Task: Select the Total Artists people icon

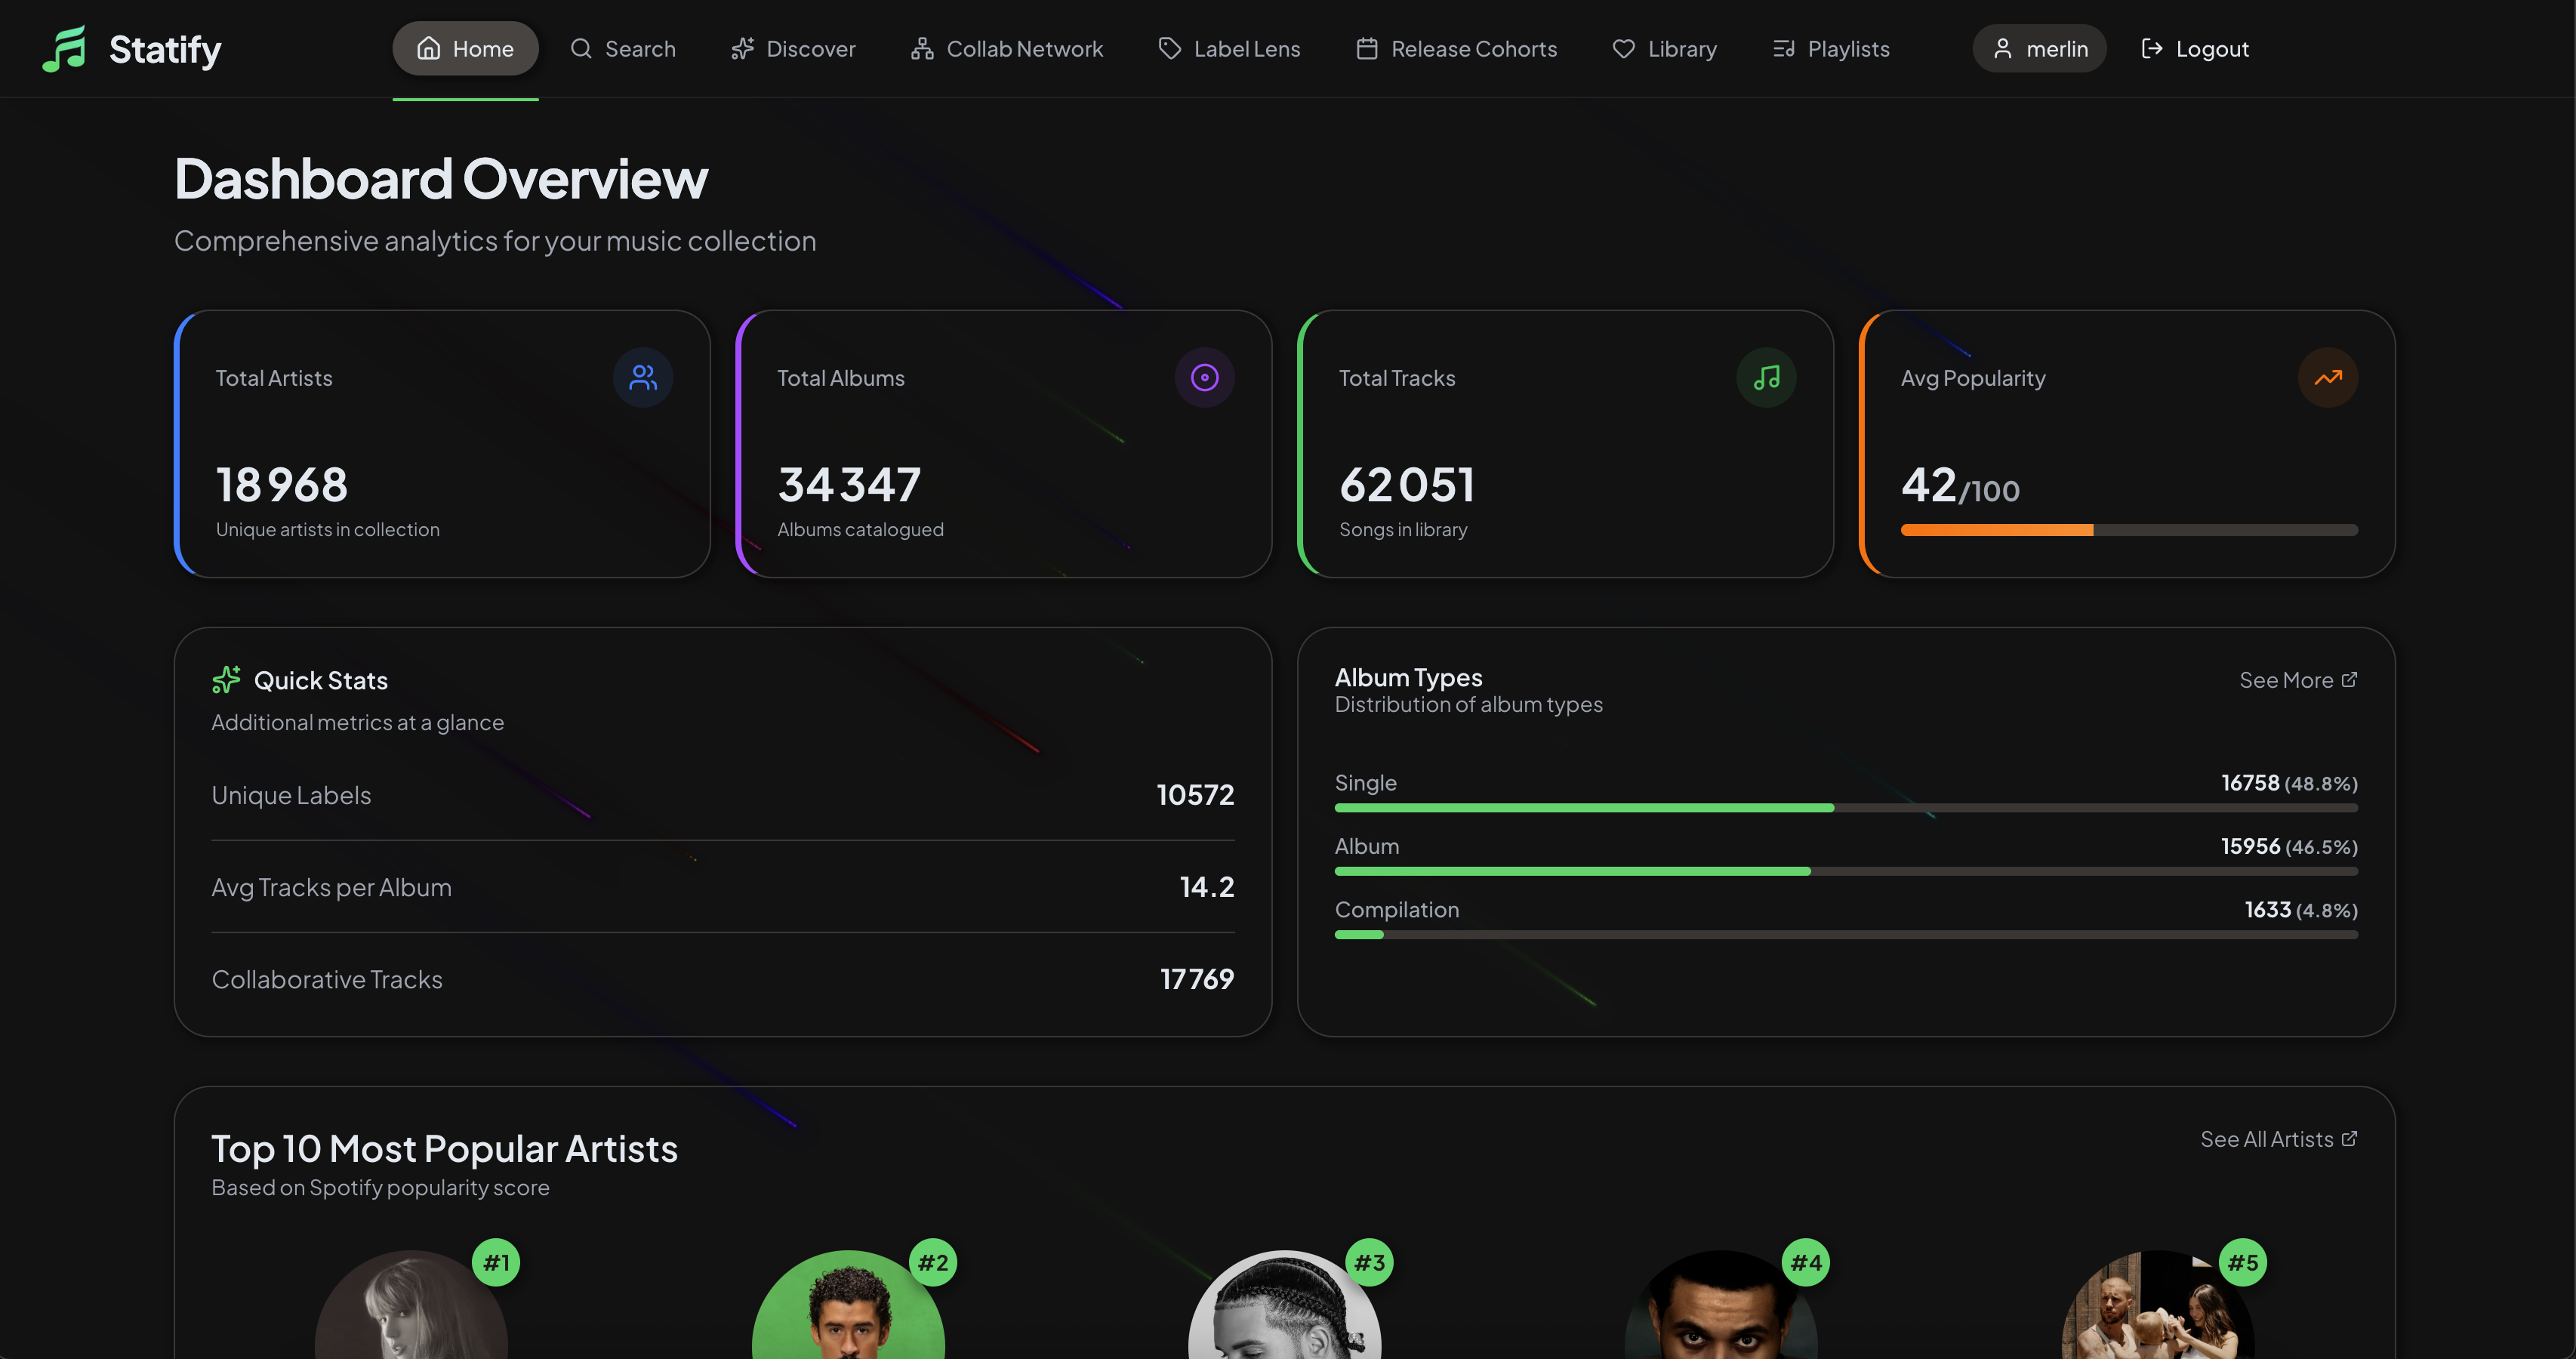Action: [642, 377]
